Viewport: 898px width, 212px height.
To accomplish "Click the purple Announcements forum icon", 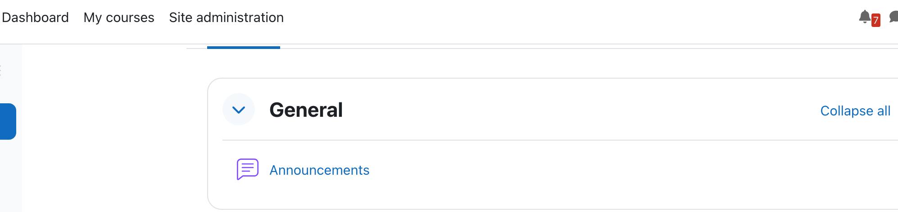I will (247, 169).
